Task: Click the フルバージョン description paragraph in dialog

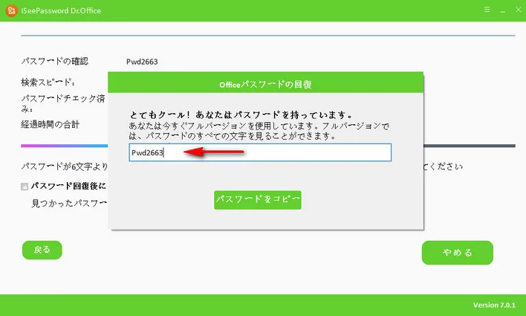Action: click(x=259, y=131)
